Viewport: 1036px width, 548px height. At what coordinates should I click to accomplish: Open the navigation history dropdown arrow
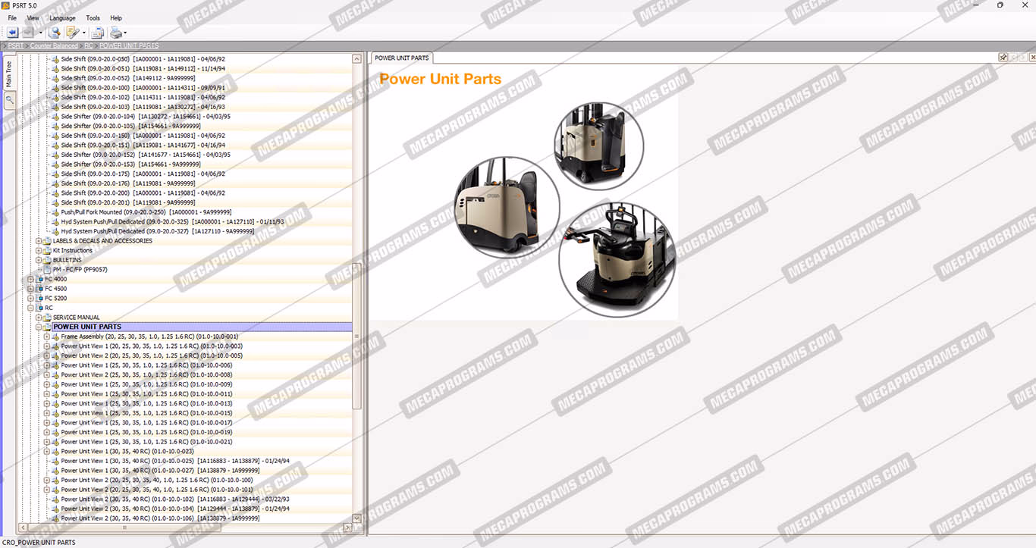tap(41, 33)
